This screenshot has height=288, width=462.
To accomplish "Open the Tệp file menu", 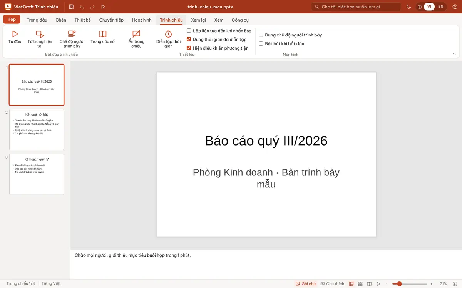I will tap(12, 20).
